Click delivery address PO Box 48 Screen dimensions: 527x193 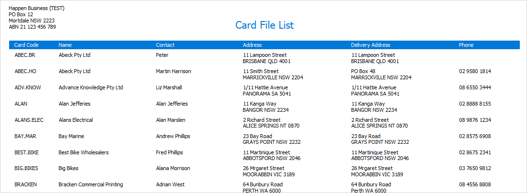coord(363,71)
